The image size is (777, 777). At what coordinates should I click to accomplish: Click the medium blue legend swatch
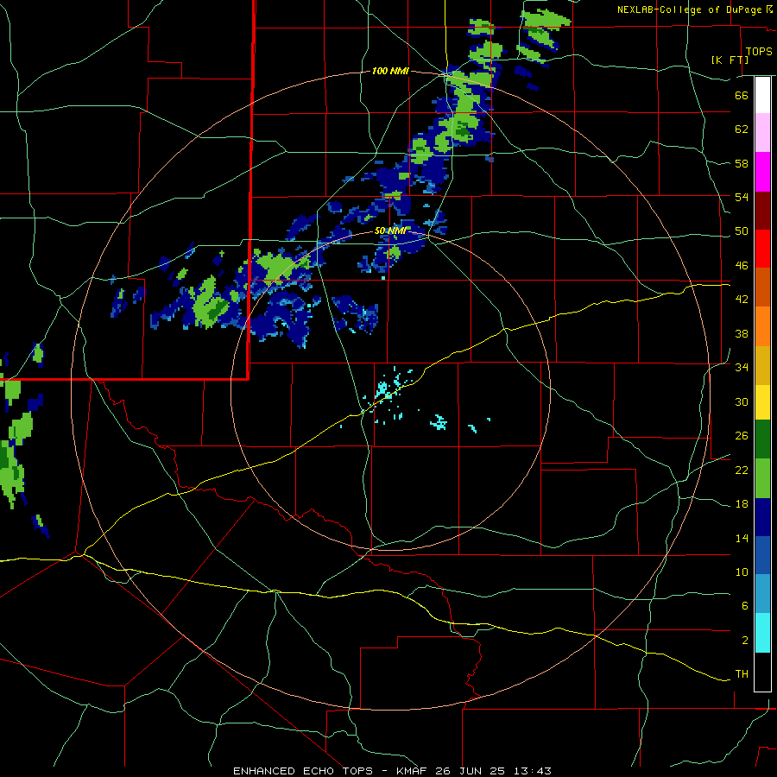(x=762, y=555)
